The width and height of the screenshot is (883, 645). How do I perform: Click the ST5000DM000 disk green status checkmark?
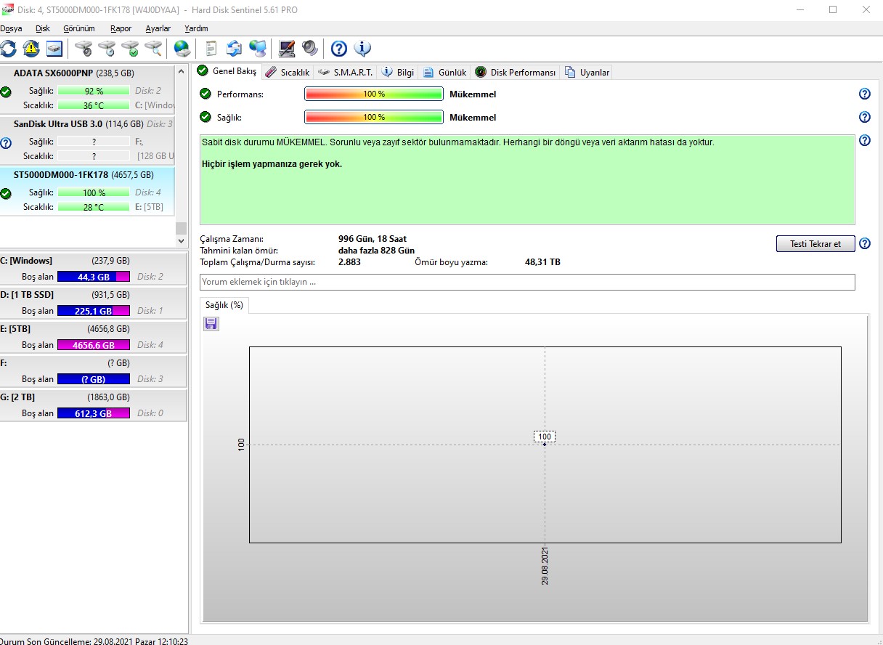[6, 194]
